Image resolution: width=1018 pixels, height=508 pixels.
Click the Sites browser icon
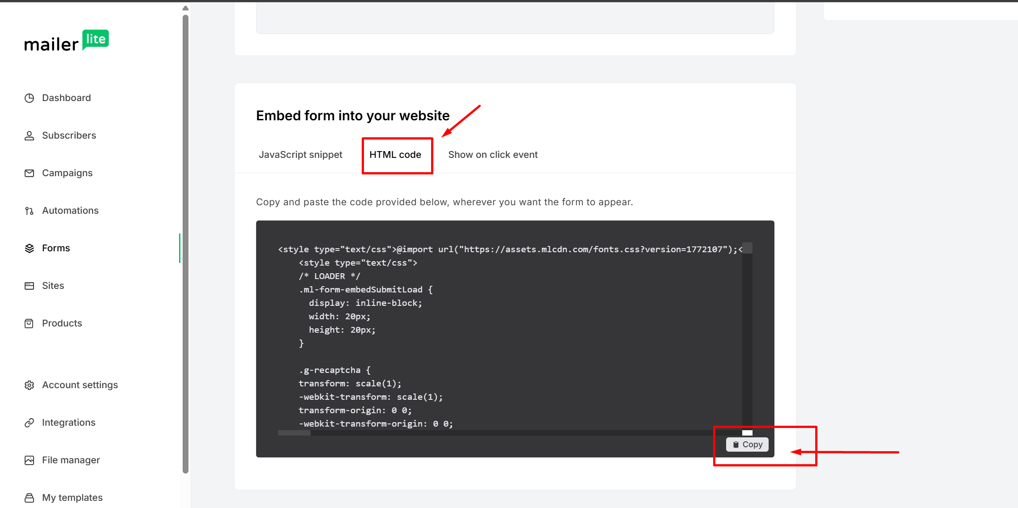tap(30, 286)
